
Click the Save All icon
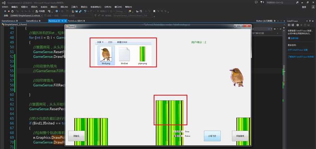(80, 11)
